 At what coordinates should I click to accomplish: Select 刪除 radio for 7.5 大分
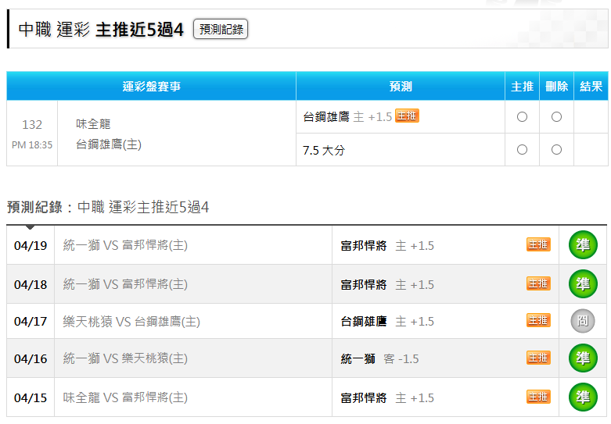click(556, 150)
